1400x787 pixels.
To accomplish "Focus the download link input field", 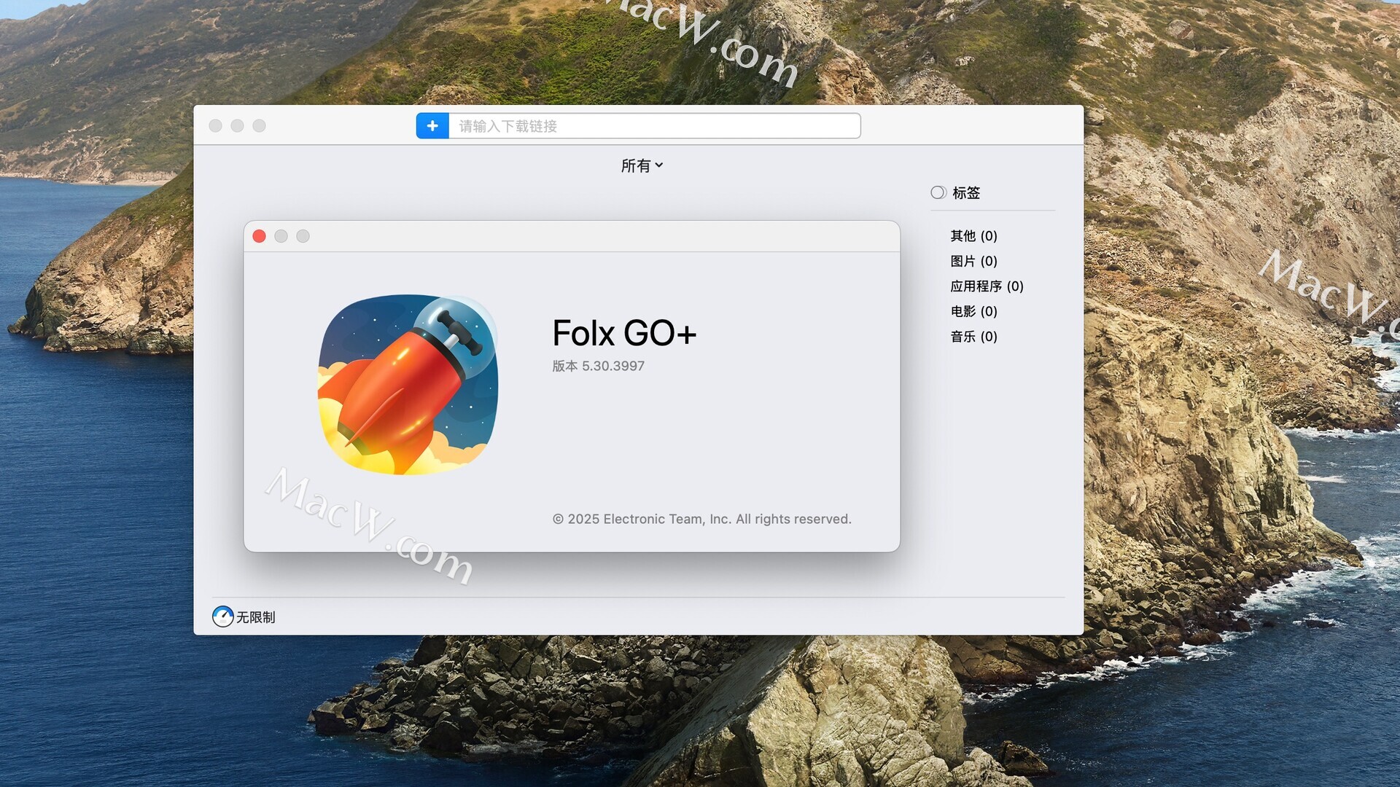I will click(654, 125).
